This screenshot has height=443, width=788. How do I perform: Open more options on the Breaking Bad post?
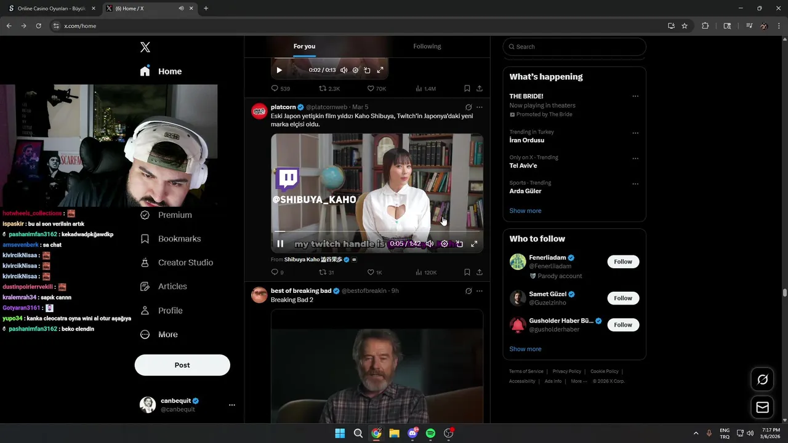click(x=480, y=291)
